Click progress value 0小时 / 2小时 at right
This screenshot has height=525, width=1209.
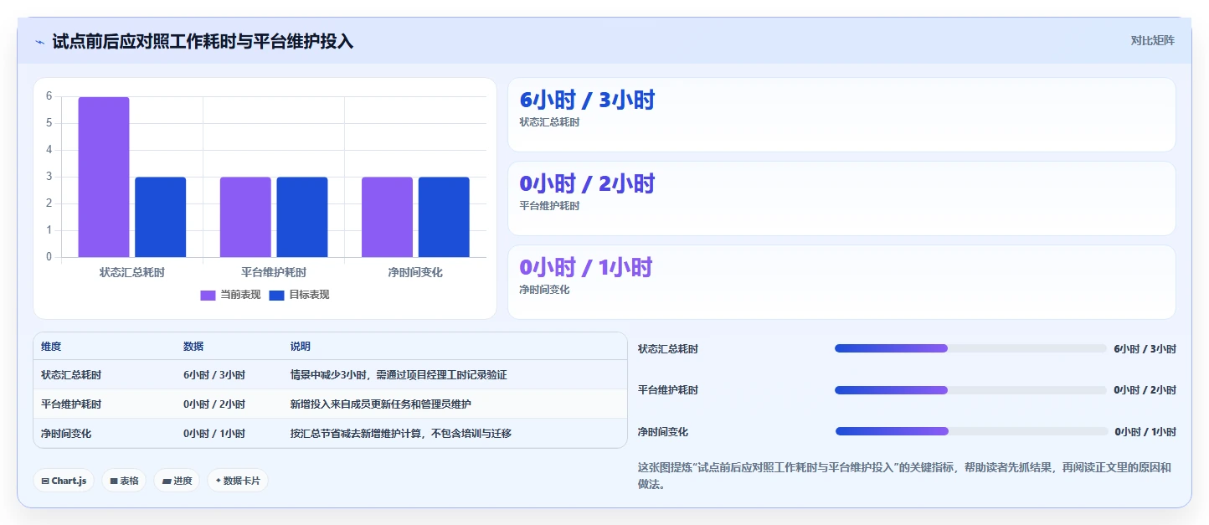pyautogui.click(x=1145, y=390)
